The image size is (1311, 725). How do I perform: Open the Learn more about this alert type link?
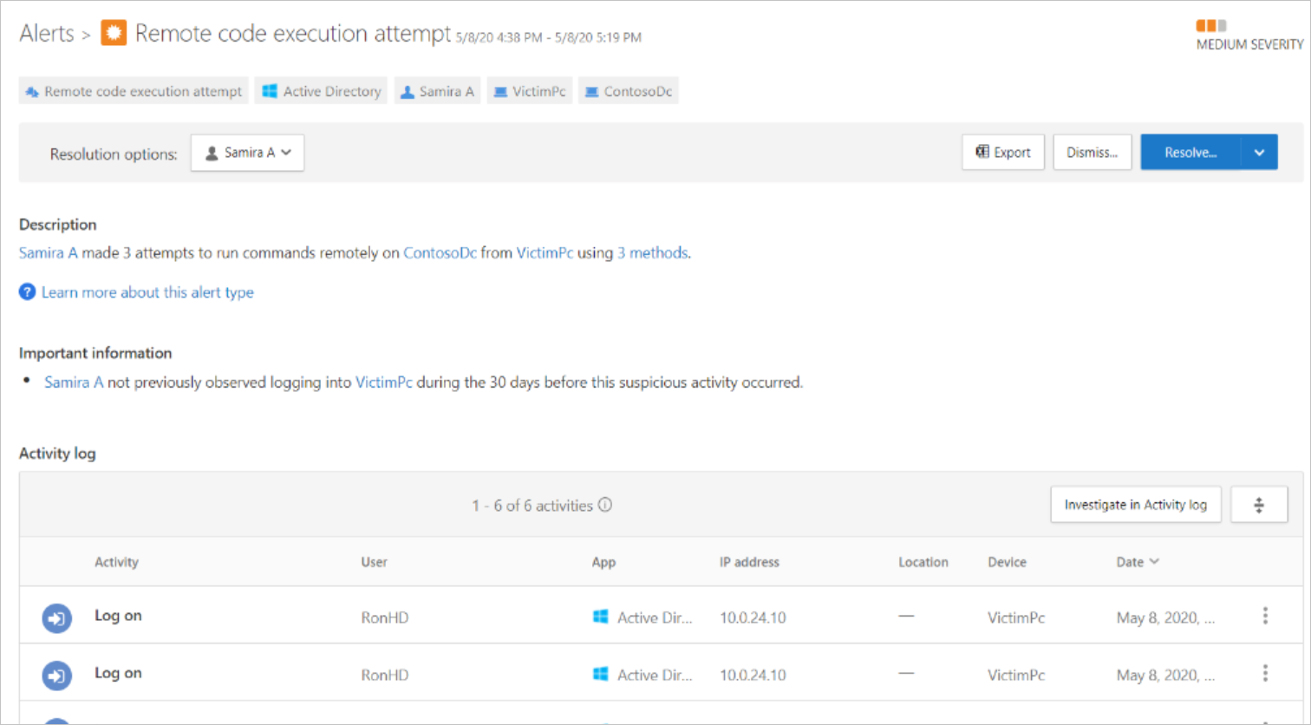[x=146, y=292]
